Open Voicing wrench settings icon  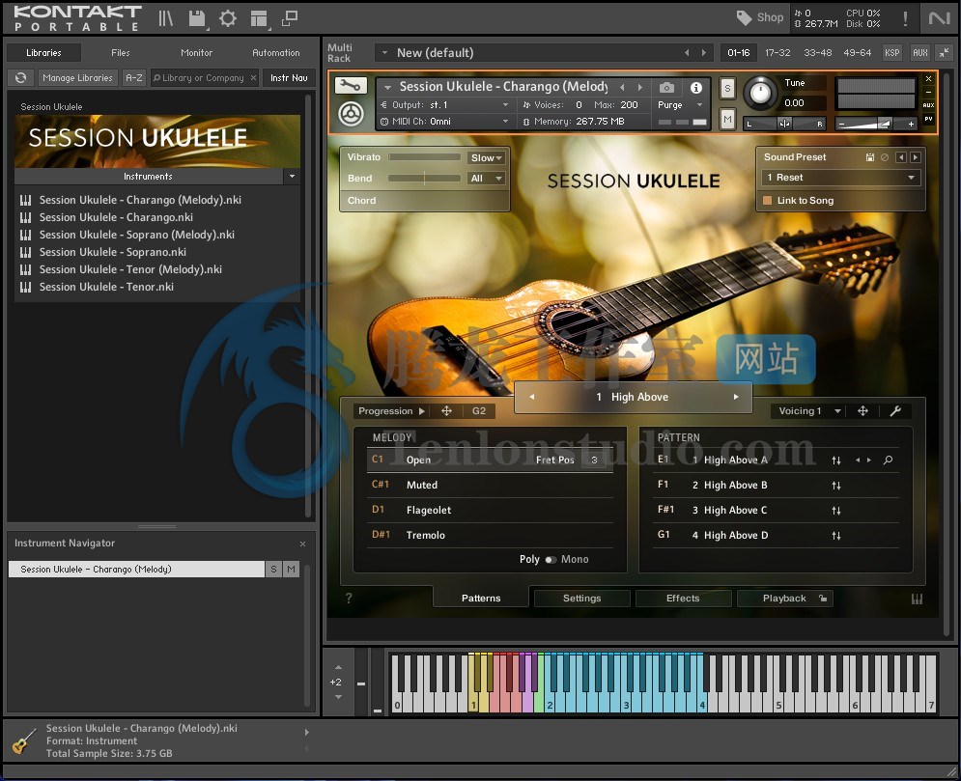click(895, 411)
